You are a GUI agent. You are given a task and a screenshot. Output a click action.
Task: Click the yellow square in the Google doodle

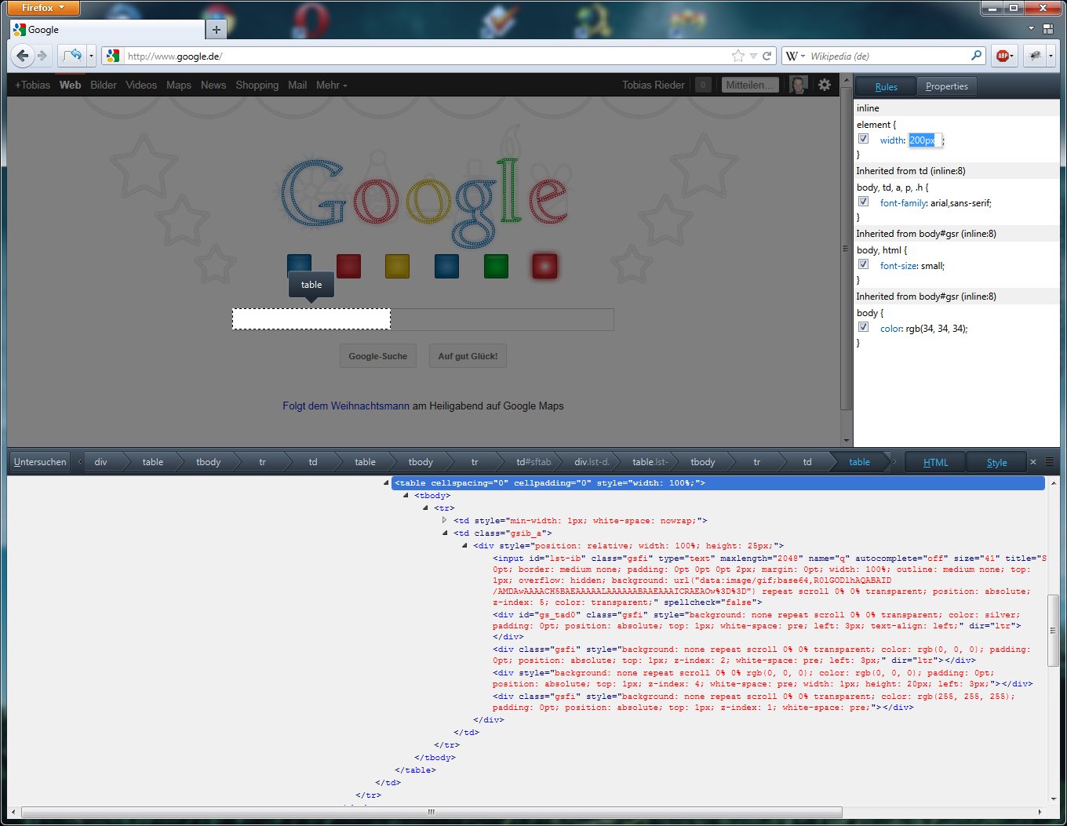point(397,266)
